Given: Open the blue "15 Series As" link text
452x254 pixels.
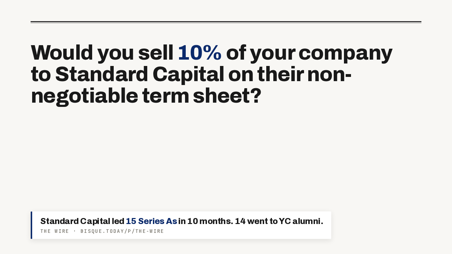Looking at the screenshot, I should click(x=151, y=221).
